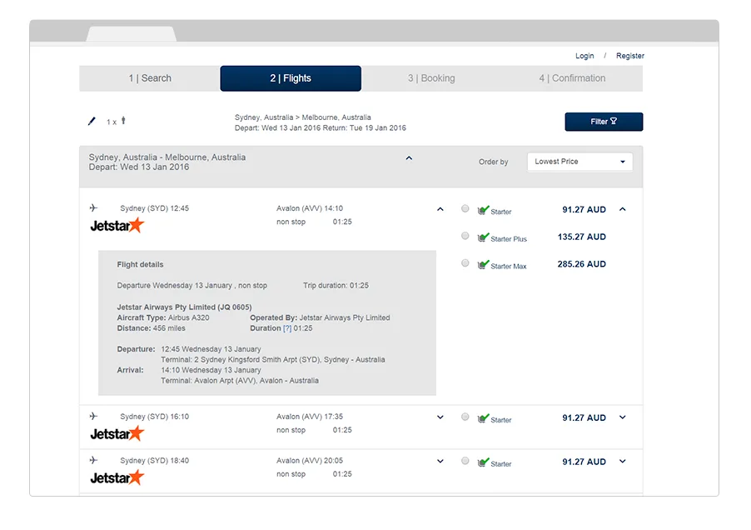
Task: Select the Starter Max fare radio
Action: [x=465, y=263]
